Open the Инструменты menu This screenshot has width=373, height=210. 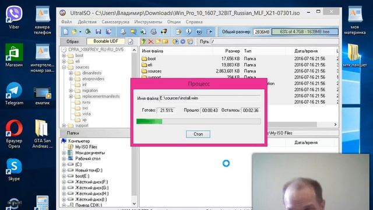(148, 22)
